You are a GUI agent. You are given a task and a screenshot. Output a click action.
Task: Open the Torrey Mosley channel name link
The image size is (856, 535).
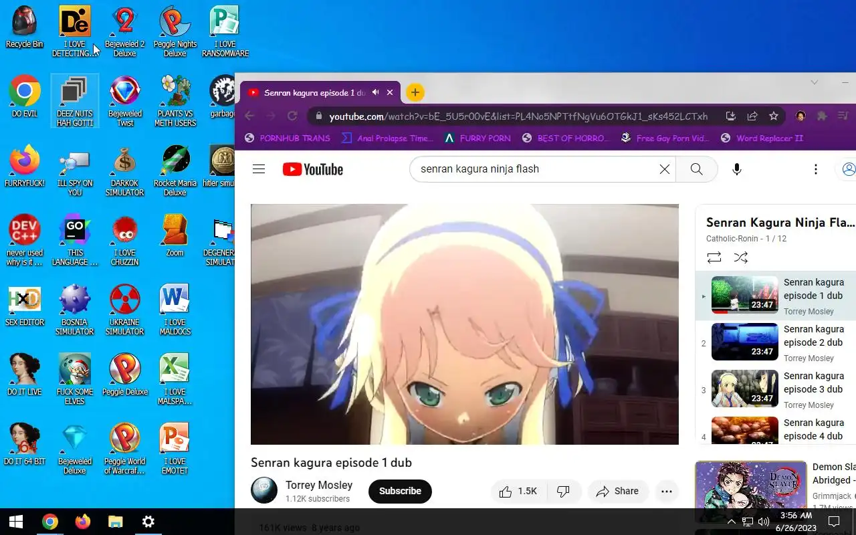[x=319, y=485]
